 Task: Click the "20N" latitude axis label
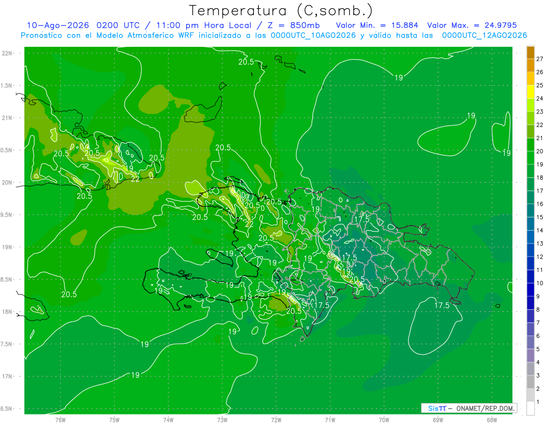click(7, 182)
